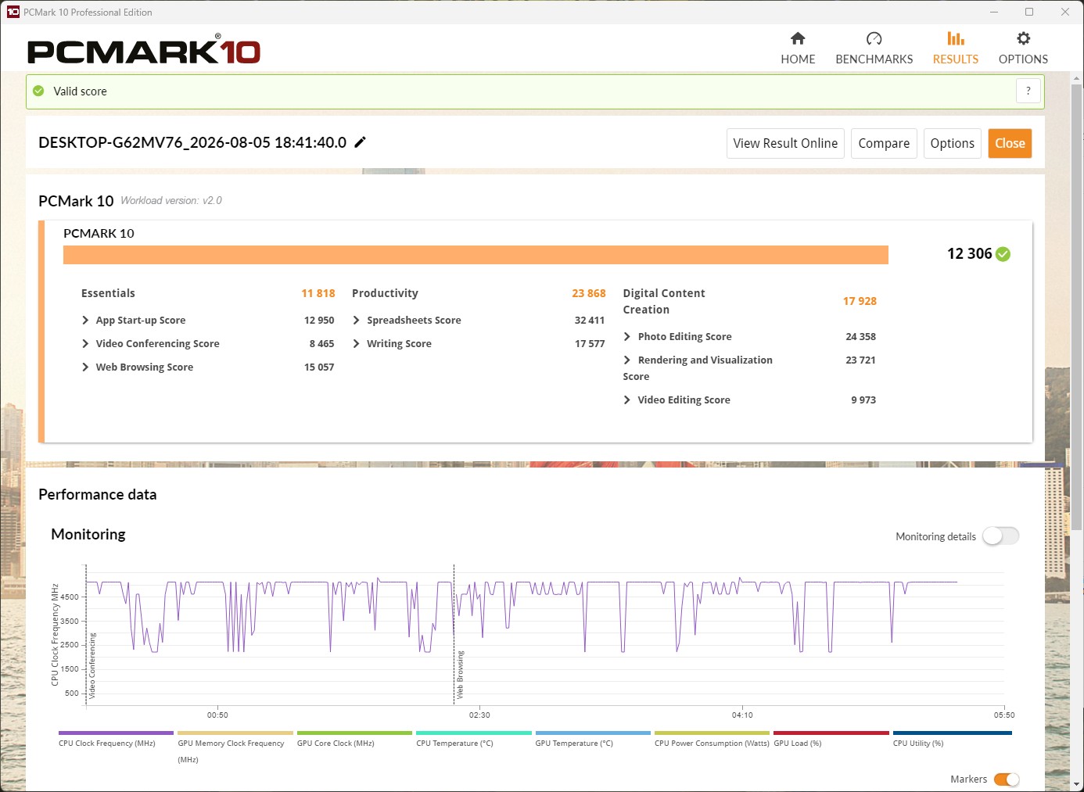Open the question mark help button
The width and height of the screenshot is (1084, 792).
pyautogui.click(x=1028, y=91)
